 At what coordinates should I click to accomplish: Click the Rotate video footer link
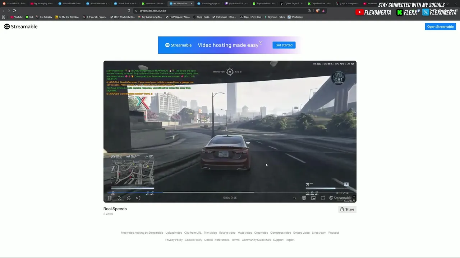pyautogui.click(x=227, y=233)
